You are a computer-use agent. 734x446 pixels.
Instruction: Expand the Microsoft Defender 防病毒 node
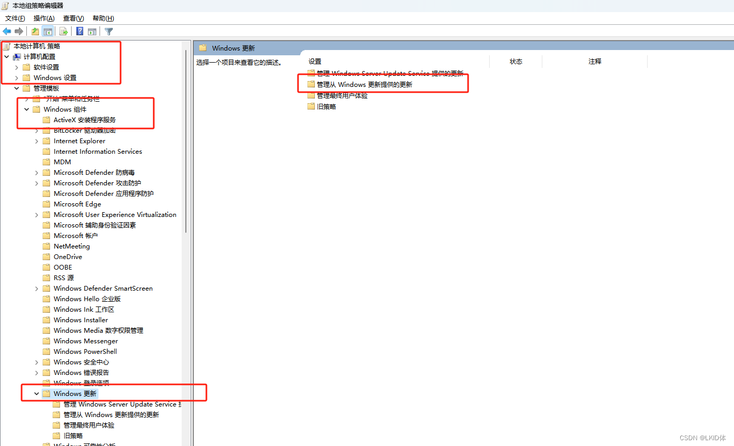[x=36, y=173]
